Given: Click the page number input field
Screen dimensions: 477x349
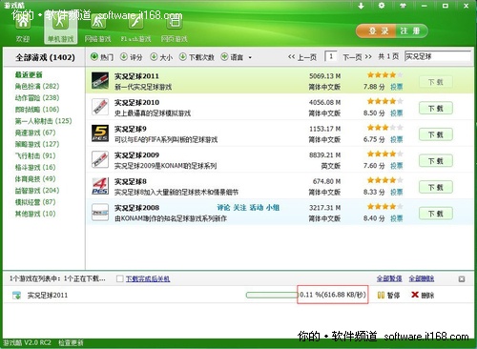Looking at the screenshot, I should (331, 56).
